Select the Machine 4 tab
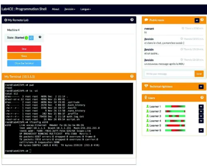207x166 pixels. tap(13, 30)
